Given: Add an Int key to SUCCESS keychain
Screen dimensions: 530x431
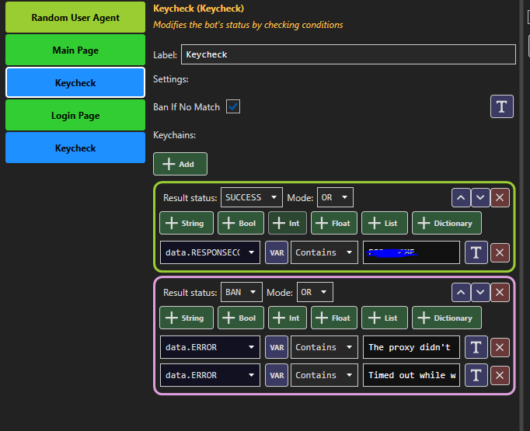Looking at the screenshot, I should click(x=288, y=223).
